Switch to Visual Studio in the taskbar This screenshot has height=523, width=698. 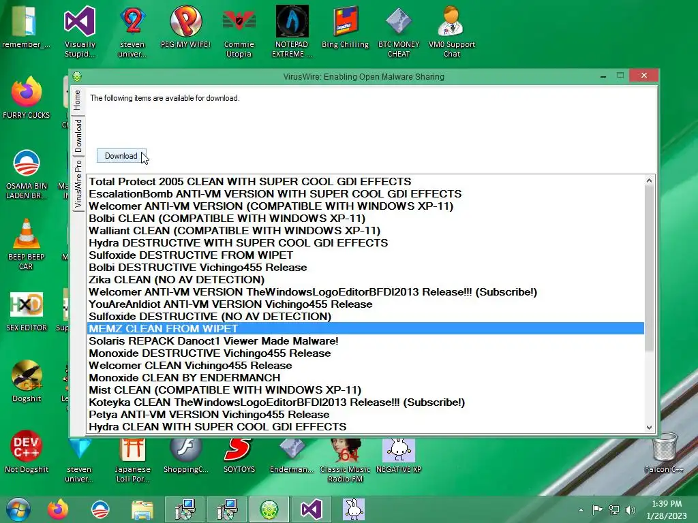(311, 509)
